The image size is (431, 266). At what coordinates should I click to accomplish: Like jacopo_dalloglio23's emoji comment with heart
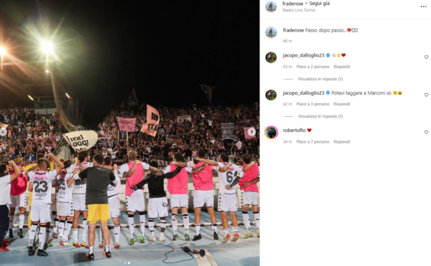tap(426, 57)
